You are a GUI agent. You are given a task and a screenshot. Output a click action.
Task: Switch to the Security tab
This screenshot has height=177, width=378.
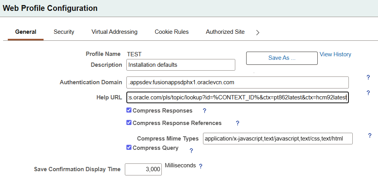coord(64,32)
